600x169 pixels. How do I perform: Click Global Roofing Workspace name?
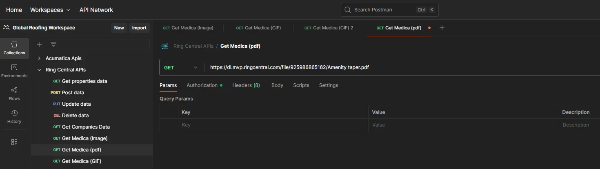point(44,28)
